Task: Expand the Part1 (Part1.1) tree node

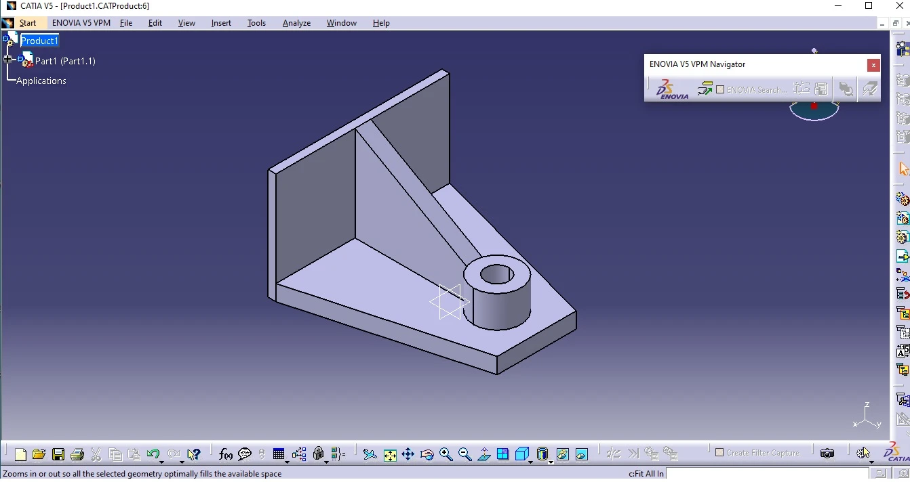Action: click(x=8, y=60)
